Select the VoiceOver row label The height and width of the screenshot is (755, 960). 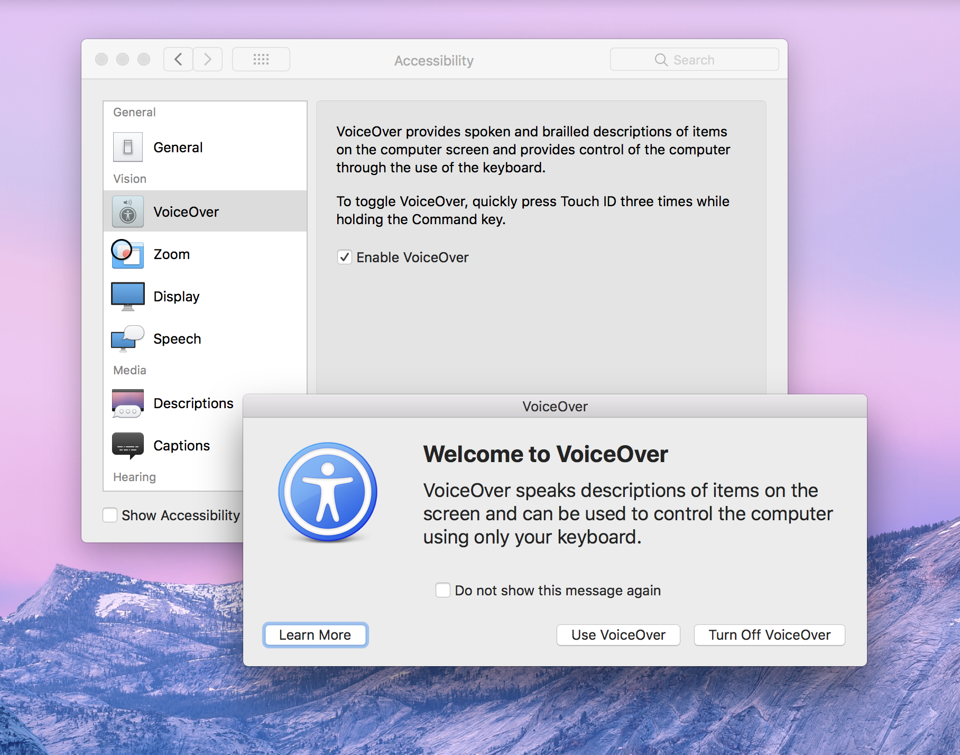pos(186,212)
